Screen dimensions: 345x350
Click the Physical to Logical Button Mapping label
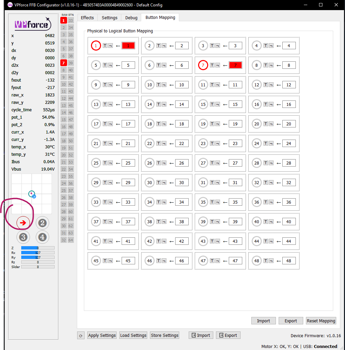click(x=120, y=31)
